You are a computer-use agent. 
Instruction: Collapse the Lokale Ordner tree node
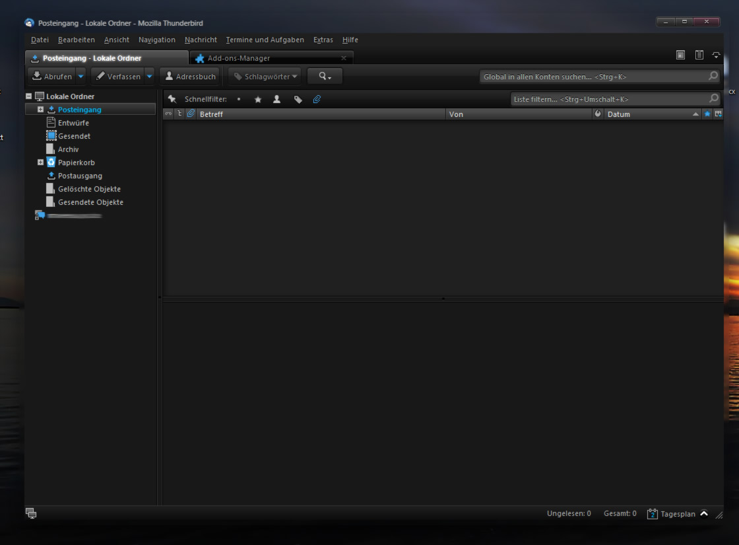coord(29,96)
